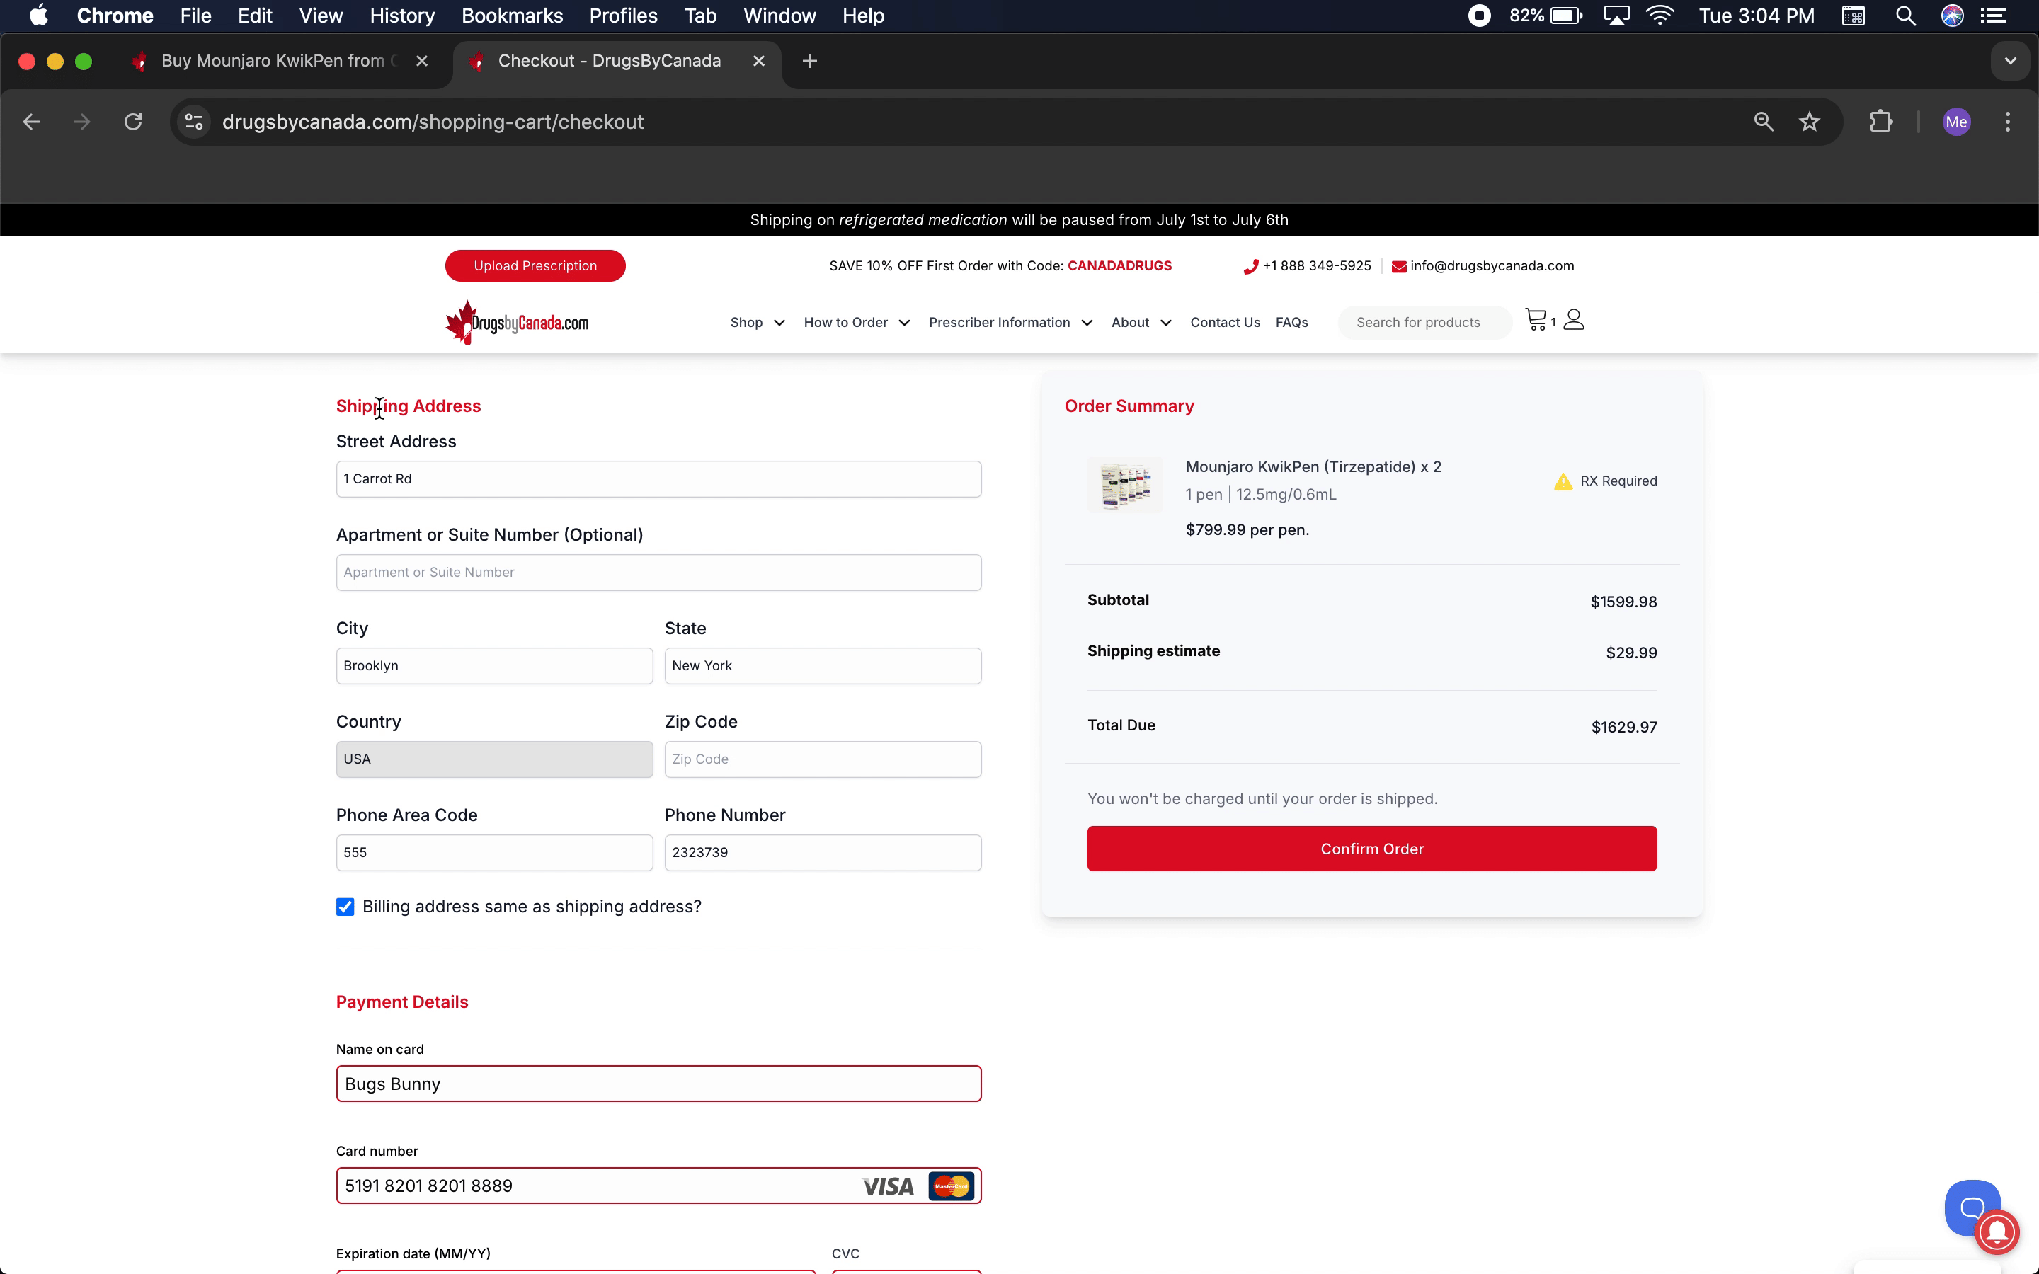The width and height of the screenshot is (2039, 1274).
Task: Reload the checkout page
Action: [x=133, y=122]
